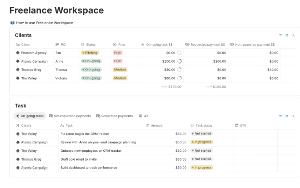Click the Clients section heading
Screen dimensions: 300x188
point(23,35)
